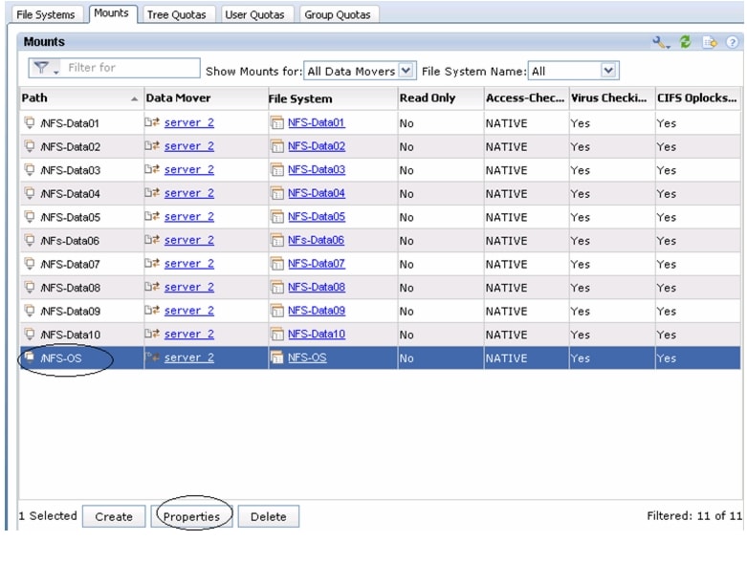Viewport: 747px width, 563px height.
Task: Open the NFS-Data07 file system link
Action: coord(317,264)
